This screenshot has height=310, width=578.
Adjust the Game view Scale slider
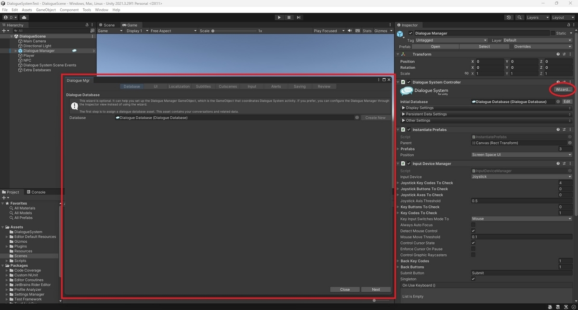[234, 31]
